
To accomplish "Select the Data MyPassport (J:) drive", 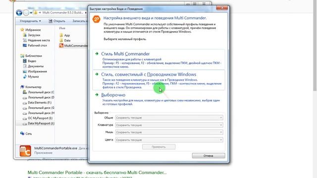I will tap(41, 124).
